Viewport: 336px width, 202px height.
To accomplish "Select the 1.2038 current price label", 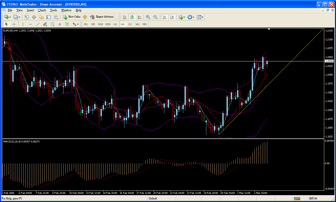I will tap(329, 61).
